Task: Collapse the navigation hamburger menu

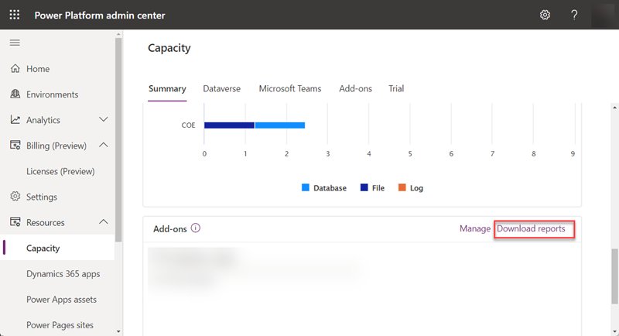Action: coord(15,42)
